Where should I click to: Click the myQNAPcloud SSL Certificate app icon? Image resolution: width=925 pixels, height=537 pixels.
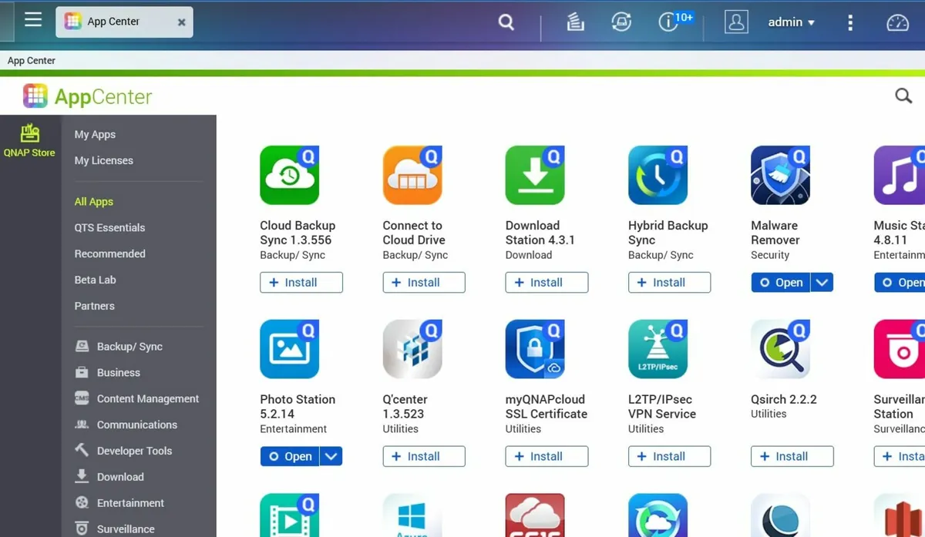pos(535,349)
